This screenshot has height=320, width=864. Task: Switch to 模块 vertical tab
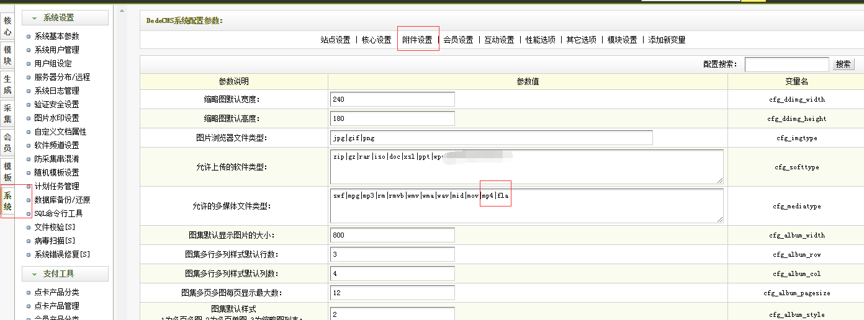(x=7, y=55)
